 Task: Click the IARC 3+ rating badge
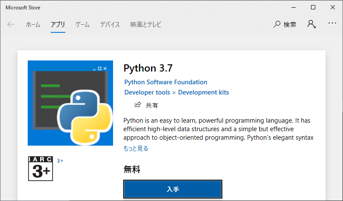(x=41, y=169)
